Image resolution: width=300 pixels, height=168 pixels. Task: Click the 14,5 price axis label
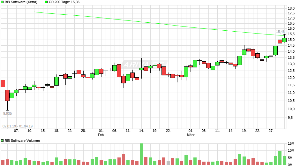pyautogui.click(x=291, y=45)
